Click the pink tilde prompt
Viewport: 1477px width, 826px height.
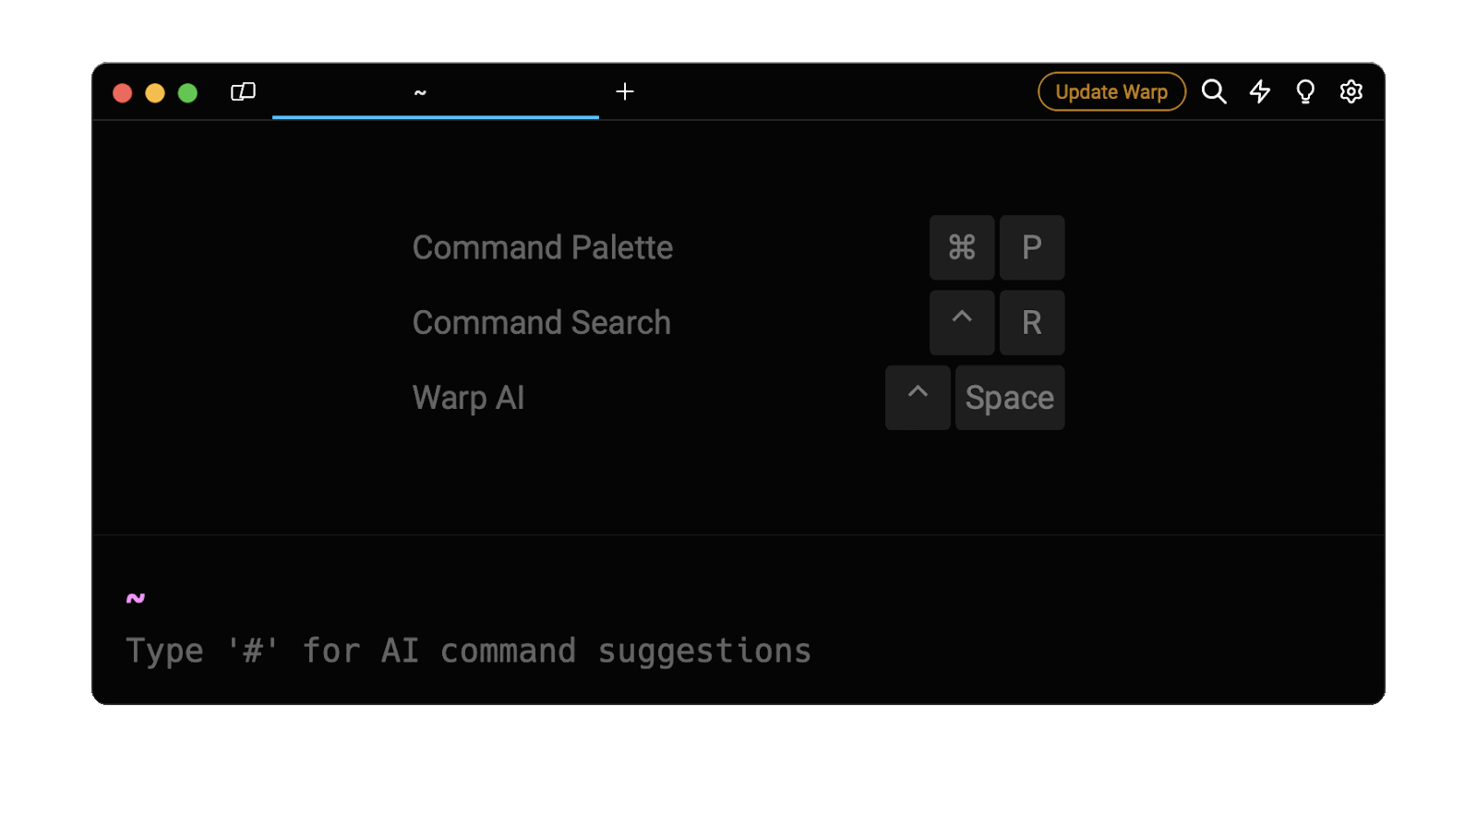pos(136,598)
